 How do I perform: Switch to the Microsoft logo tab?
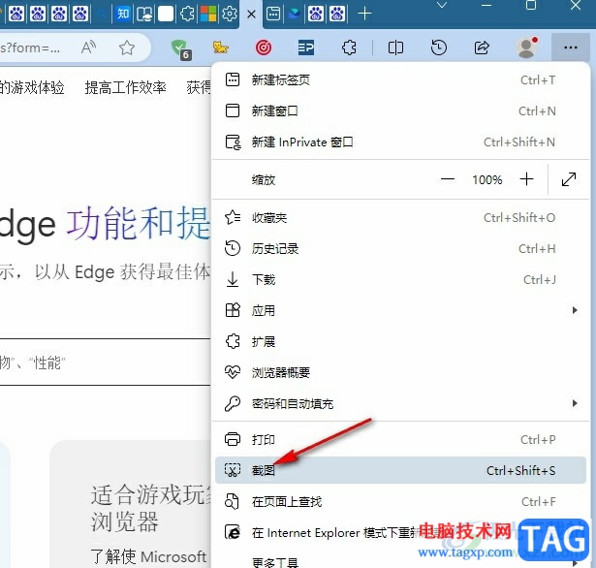click(x=208, y=15)
